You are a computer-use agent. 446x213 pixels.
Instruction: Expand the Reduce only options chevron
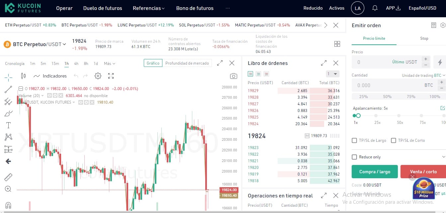[443, 157]
